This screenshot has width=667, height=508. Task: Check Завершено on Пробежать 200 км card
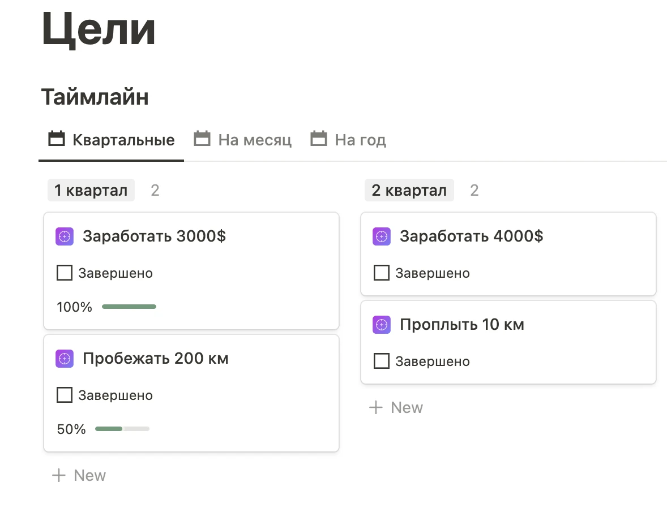pyautogui.click(x=65, y=395)
